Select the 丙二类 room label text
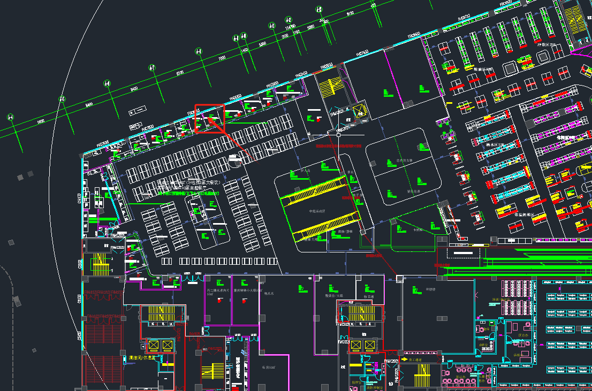The width and height of the screenshot is (592, 391). pos(218,290)
